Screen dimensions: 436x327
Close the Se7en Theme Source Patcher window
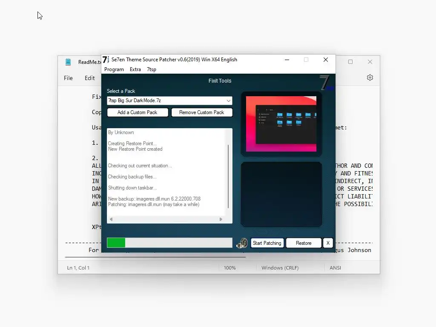[326, 60]
